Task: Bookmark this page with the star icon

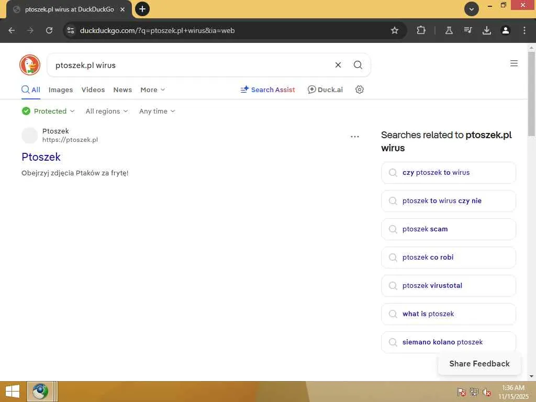Action: click(395, 30)
